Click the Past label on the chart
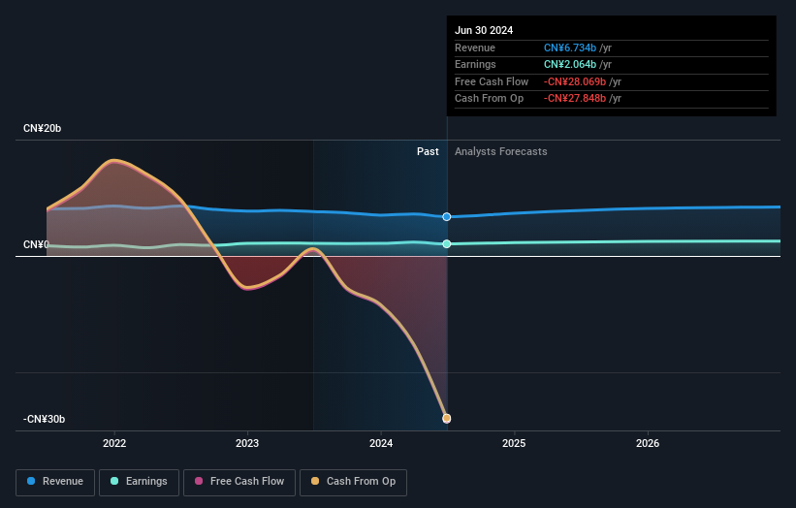 click(x=428, y=152)
